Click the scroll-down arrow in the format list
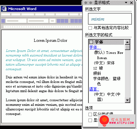The height and width of the screenshot is (129, 137). pos(128,100)
